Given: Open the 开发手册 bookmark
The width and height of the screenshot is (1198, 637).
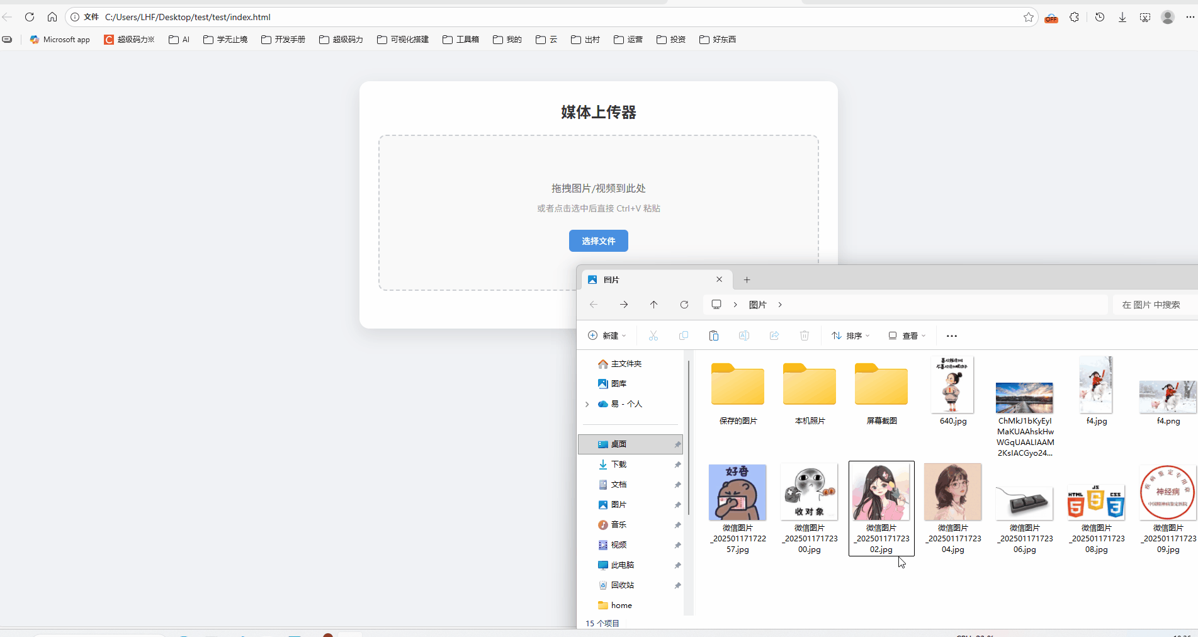Looking at the screenshot, I should pyautogui.click(x=283, y=39).
